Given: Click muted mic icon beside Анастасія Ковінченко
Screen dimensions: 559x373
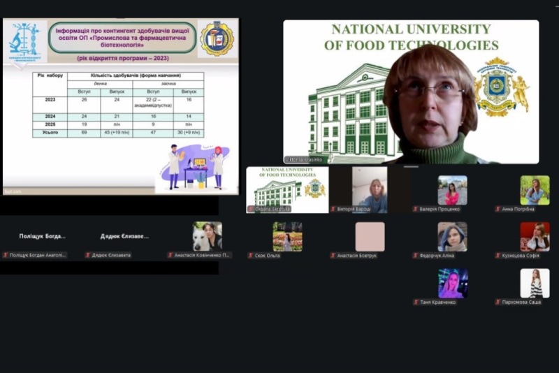Looking at the screenshot, I should (x=170, y=255).
